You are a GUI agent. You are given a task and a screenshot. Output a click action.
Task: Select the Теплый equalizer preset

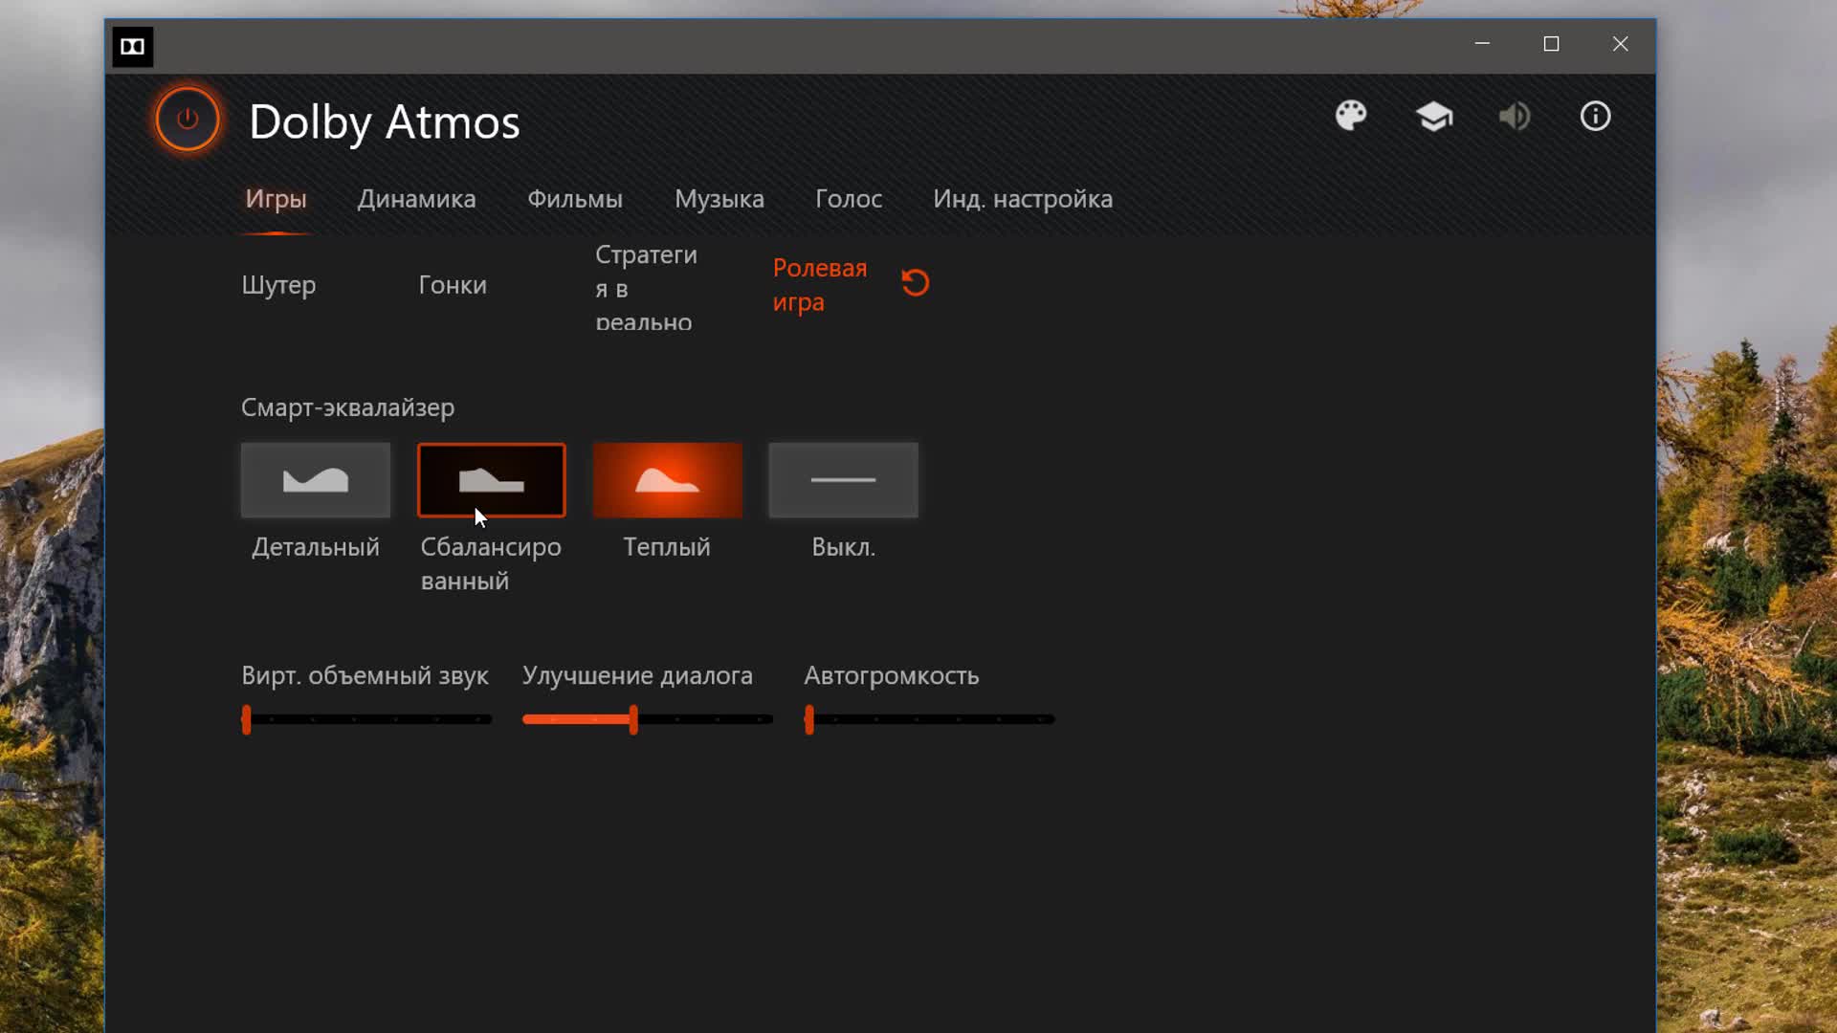[x=668, y=480]
